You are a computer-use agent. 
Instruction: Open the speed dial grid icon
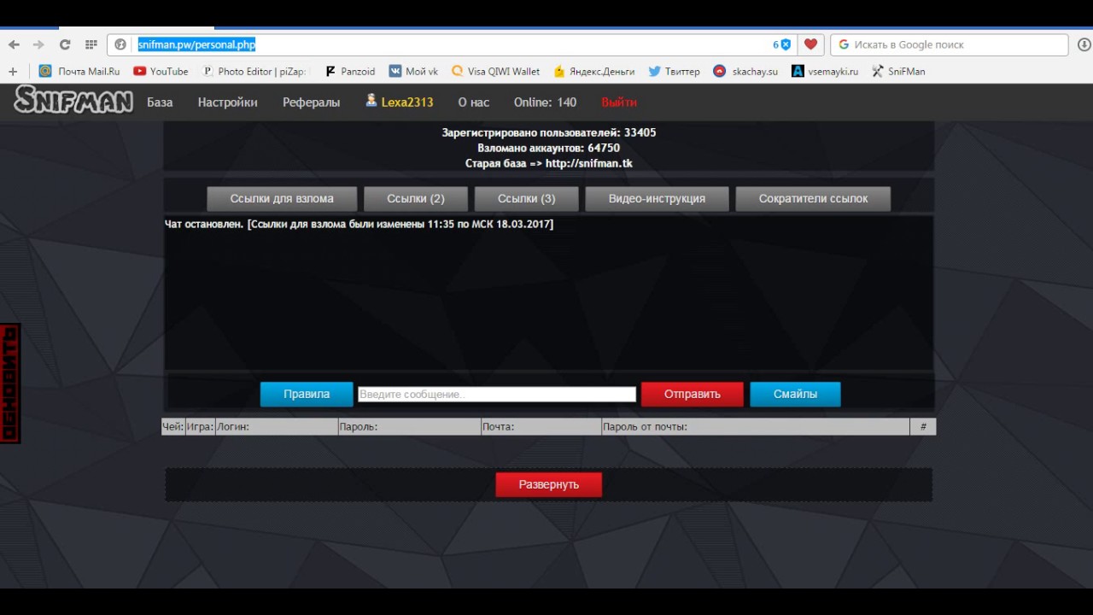point(91,44)
